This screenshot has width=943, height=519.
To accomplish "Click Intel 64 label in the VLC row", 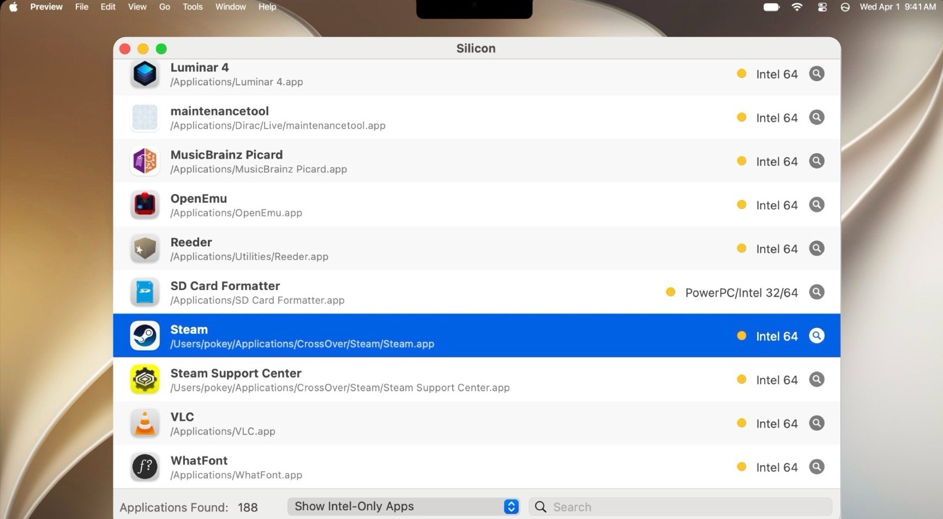I will [777, 424].
